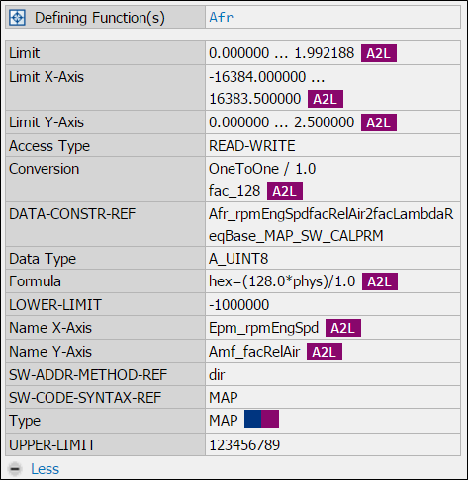
Task: Click the Limit Y-Axis property label
Action: (x=47, y=122)
